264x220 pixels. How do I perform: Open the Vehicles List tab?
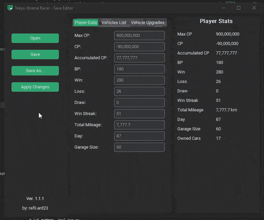point(114,23)
